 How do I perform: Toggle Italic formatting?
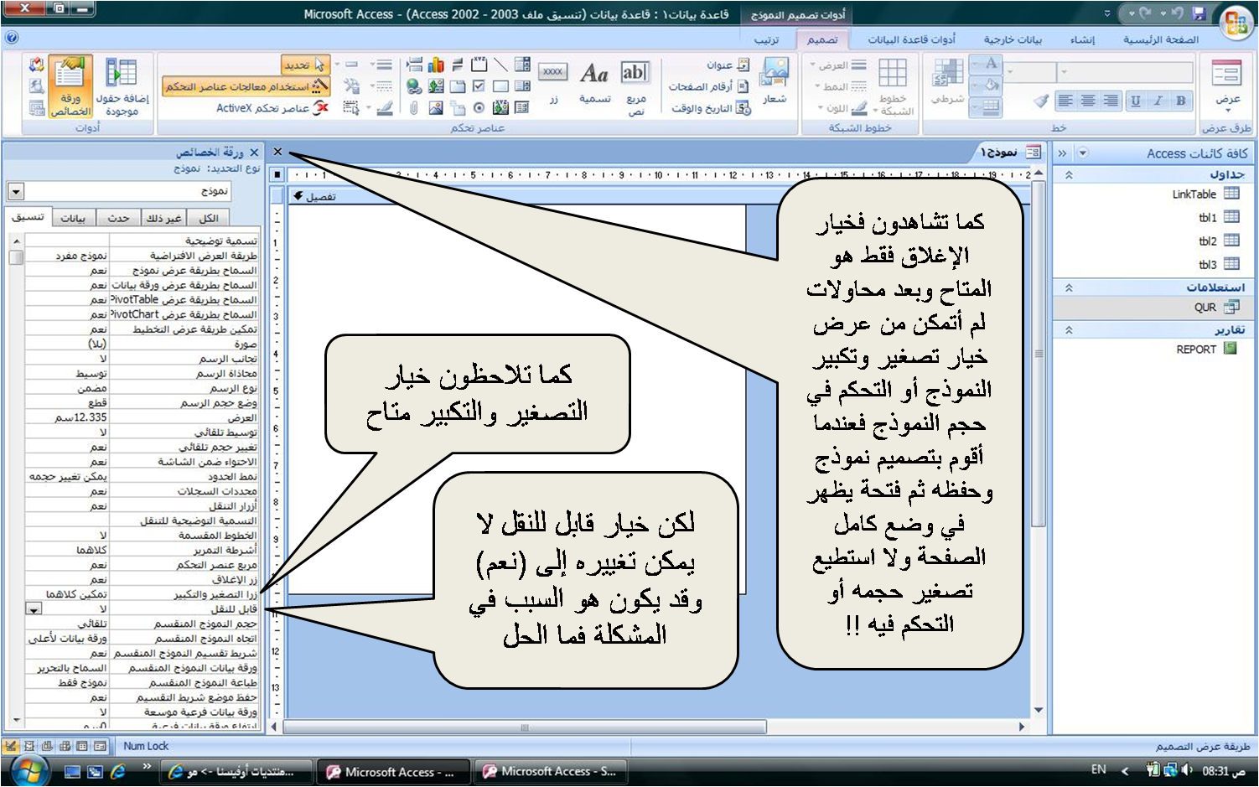tap(1158, 101)
